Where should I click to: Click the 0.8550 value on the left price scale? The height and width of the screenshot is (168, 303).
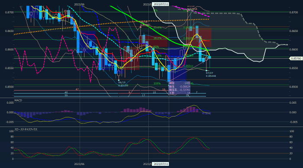9,68
